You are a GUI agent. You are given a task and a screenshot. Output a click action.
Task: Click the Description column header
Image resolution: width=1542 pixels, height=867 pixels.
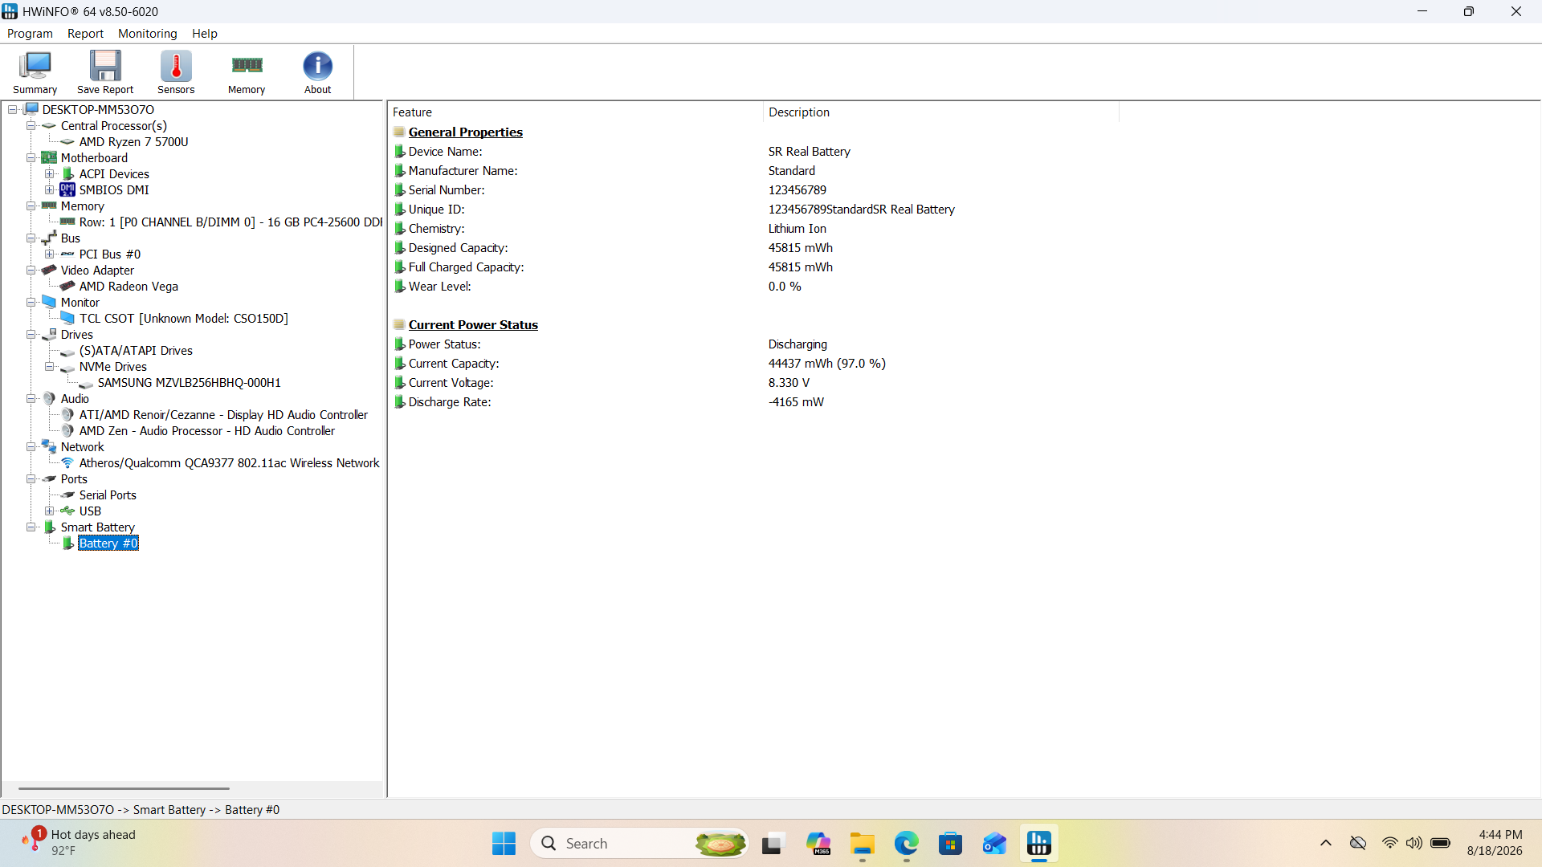pyautogui.click(x=940, y=112)
